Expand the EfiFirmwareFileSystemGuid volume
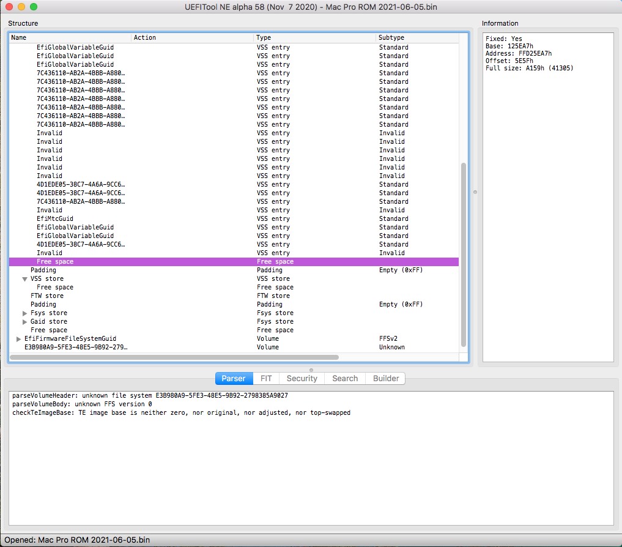The image size is (622, 547). [x=18, y=339]
